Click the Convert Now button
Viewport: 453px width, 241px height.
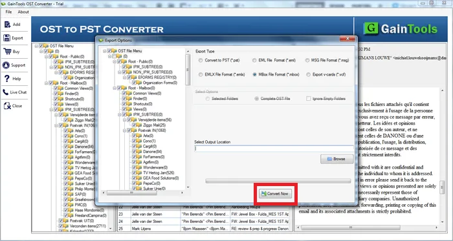[x=275, y=194]
